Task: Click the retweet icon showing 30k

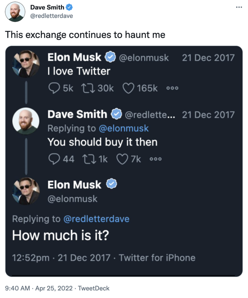Action: tap(87, 88)
